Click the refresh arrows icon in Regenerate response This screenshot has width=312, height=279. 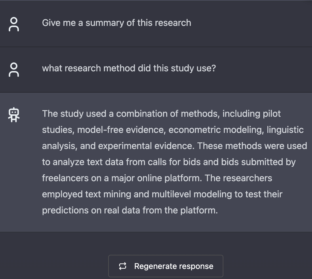(123, 266)
